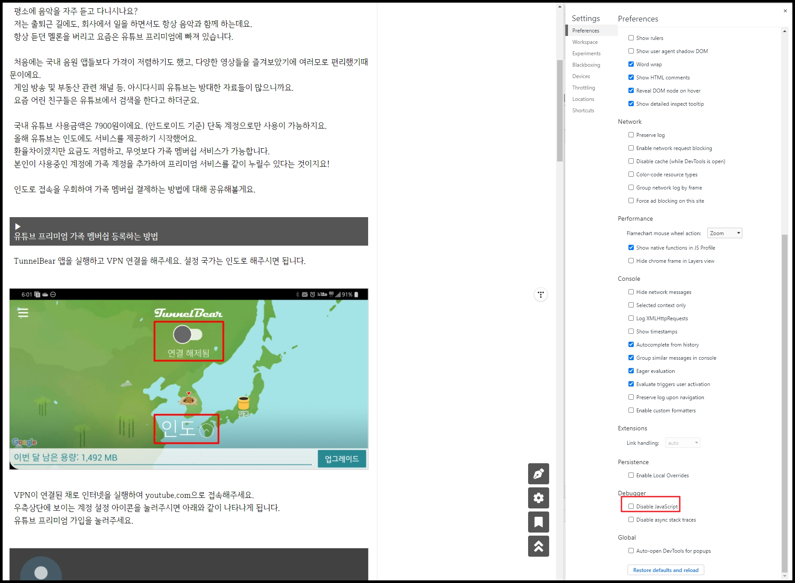
Task: Click the pen write-post floating icon
Action: (539, 474)
